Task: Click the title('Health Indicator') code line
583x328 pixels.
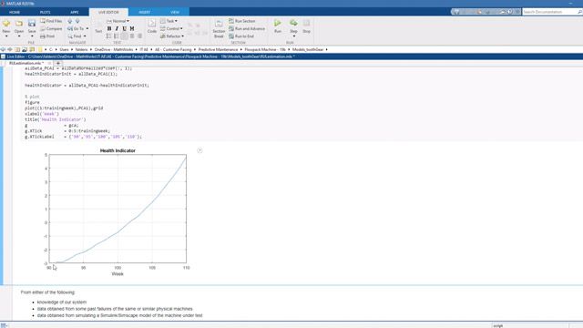Action: pos(56,119)
